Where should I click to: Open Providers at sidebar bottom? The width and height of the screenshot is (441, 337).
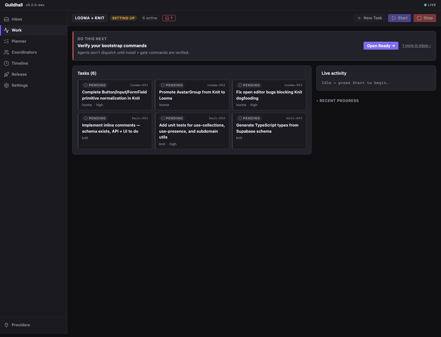pyautogui.click(x=33, y=325)
